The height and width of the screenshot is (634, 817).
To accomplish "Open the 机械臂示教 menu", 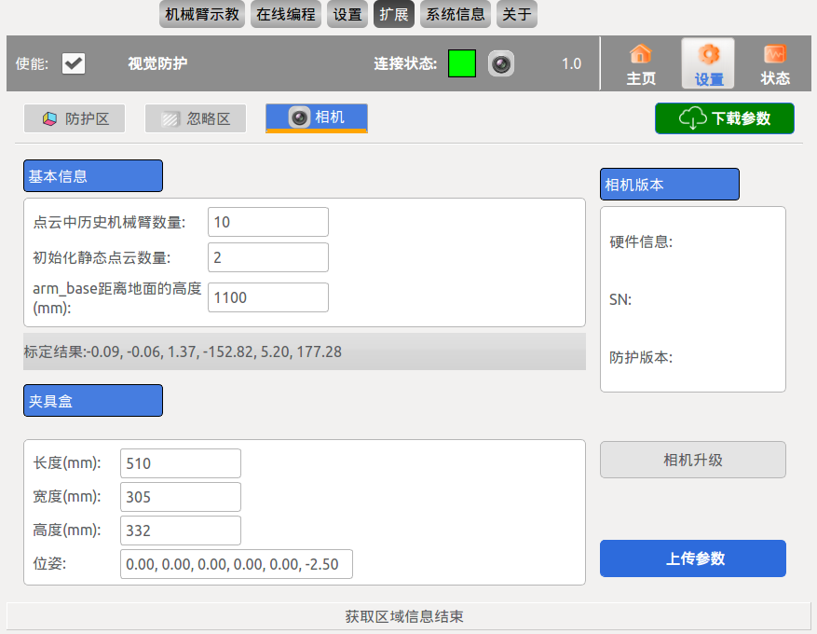I will (x=202, y=14).
